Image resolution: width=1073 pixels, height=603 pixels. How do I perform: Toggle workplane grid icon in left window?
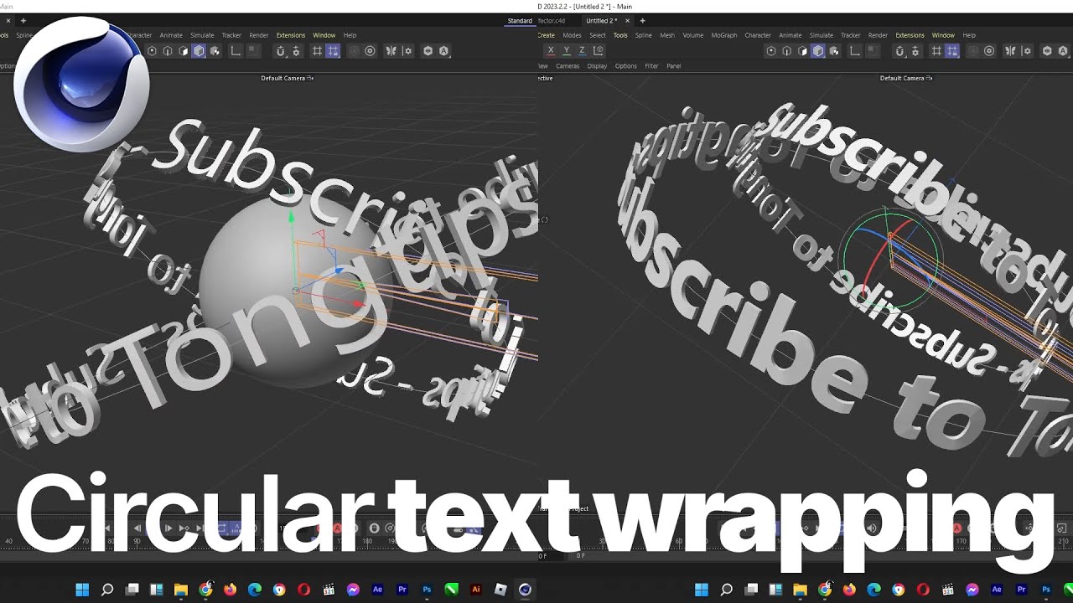point(317,51)
